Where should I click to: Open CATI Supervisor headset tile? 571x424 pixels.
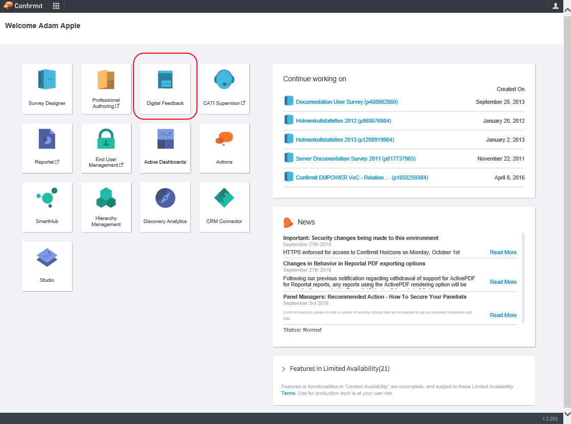click(224, 89)
